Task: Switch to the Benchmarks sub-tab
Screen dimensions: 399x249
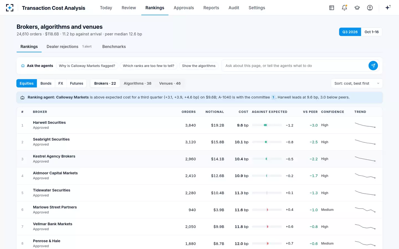Action: [114, 46]
